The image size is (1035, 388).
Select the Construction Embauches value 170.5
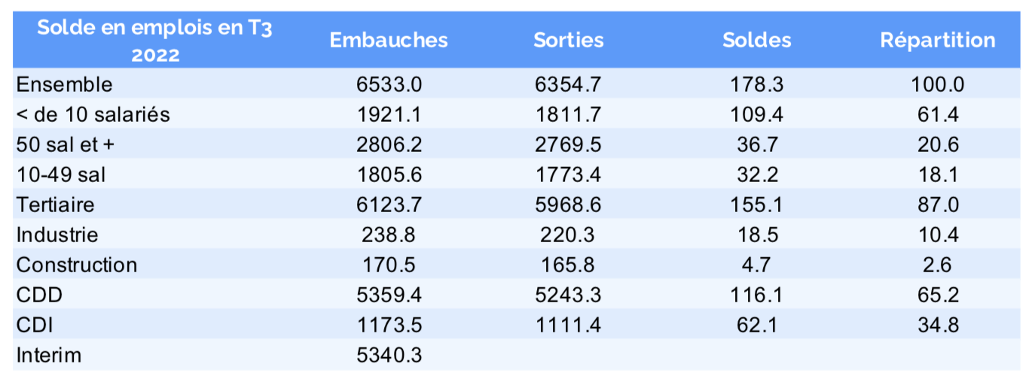[389, 265]
